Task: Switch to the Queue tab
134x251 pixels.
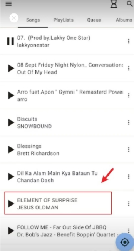Action: 94,20
